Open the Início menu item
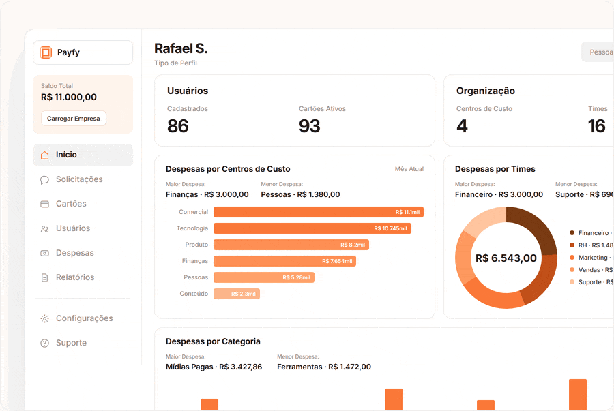This screenshot has width=614, height=411. [83, 155]
